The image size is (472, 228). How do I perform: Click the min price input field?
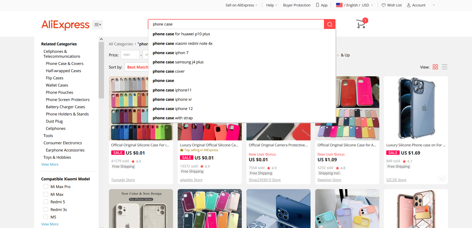point(130,55)
